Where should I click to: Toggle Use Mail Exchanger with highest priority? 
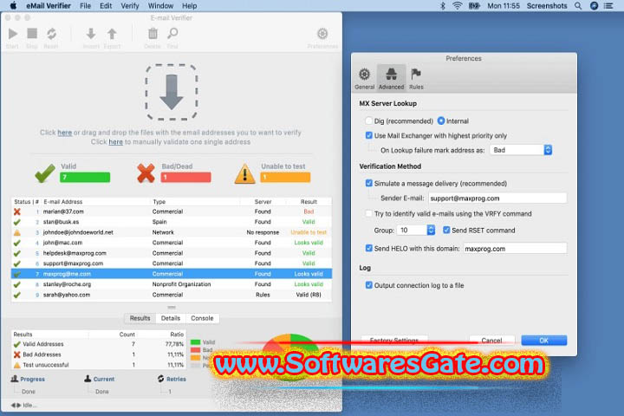click(369, 135)
